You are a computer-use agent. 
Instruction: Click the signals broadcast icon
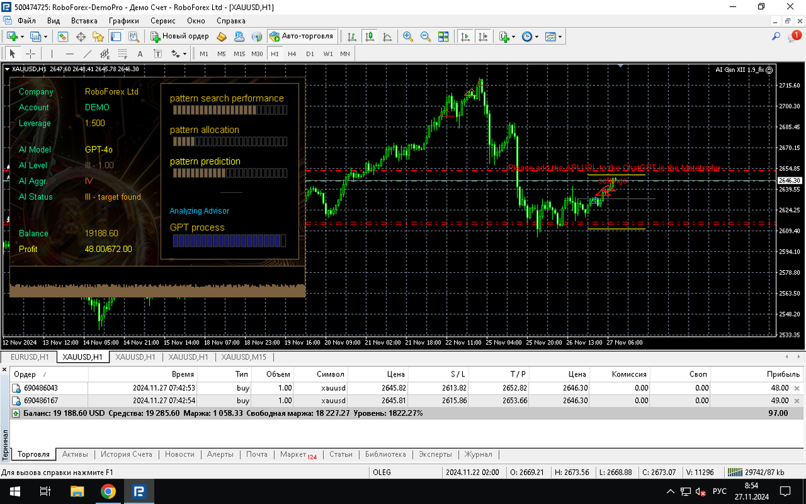coord(257,36)
